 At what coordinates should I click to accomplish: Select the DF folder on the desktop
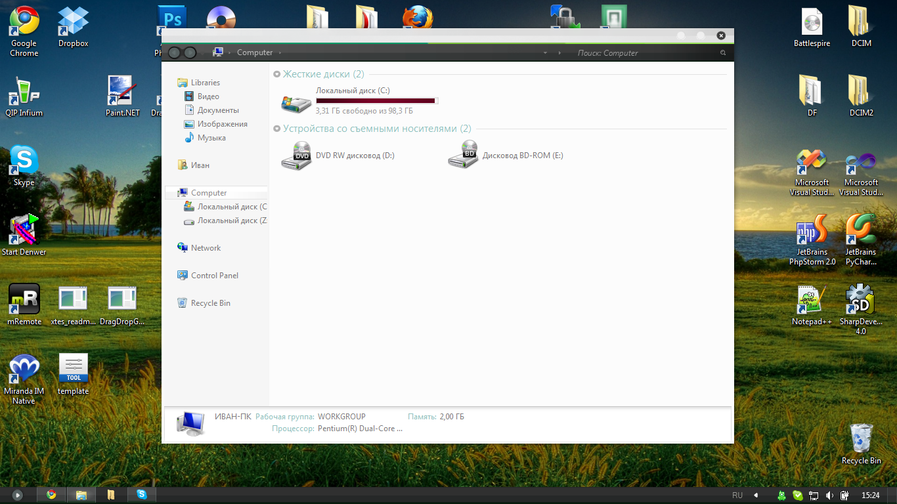812,96
